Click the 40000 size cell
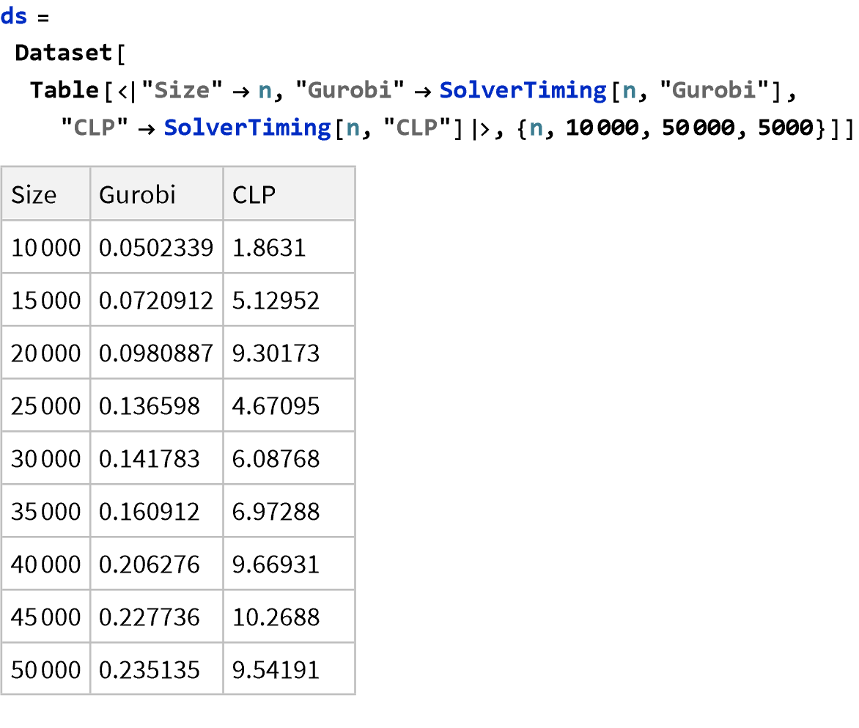 click(46, 565)
